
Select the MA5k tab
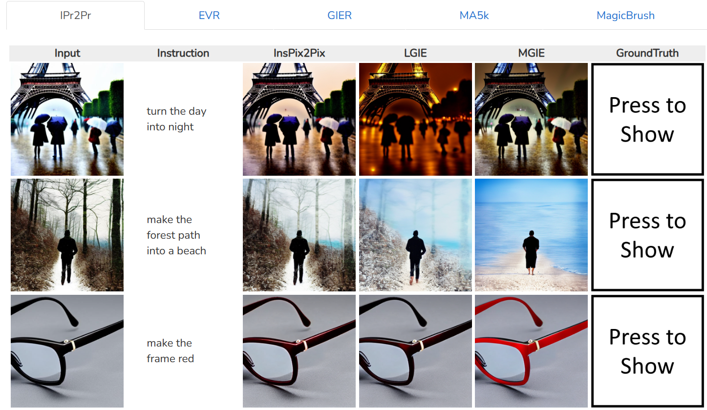474,15
